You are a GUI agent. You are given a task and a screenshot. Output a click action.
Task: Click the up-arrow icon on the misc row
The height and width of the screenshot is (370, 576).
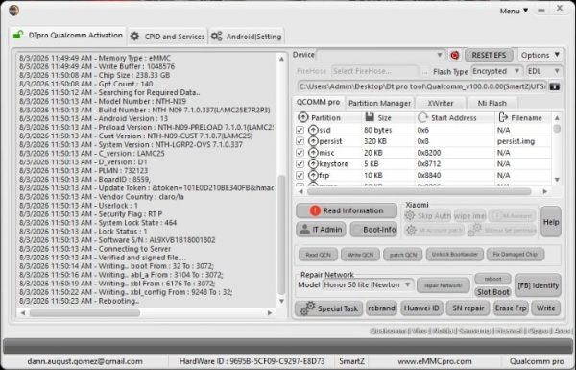click(313, 153)
